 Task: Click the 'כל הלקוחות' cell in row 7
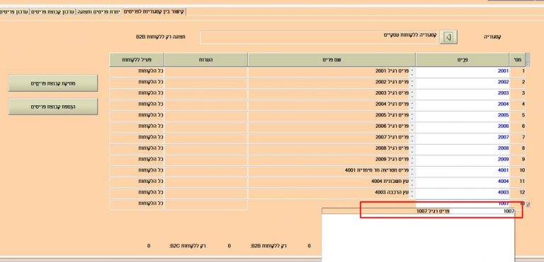137,138
